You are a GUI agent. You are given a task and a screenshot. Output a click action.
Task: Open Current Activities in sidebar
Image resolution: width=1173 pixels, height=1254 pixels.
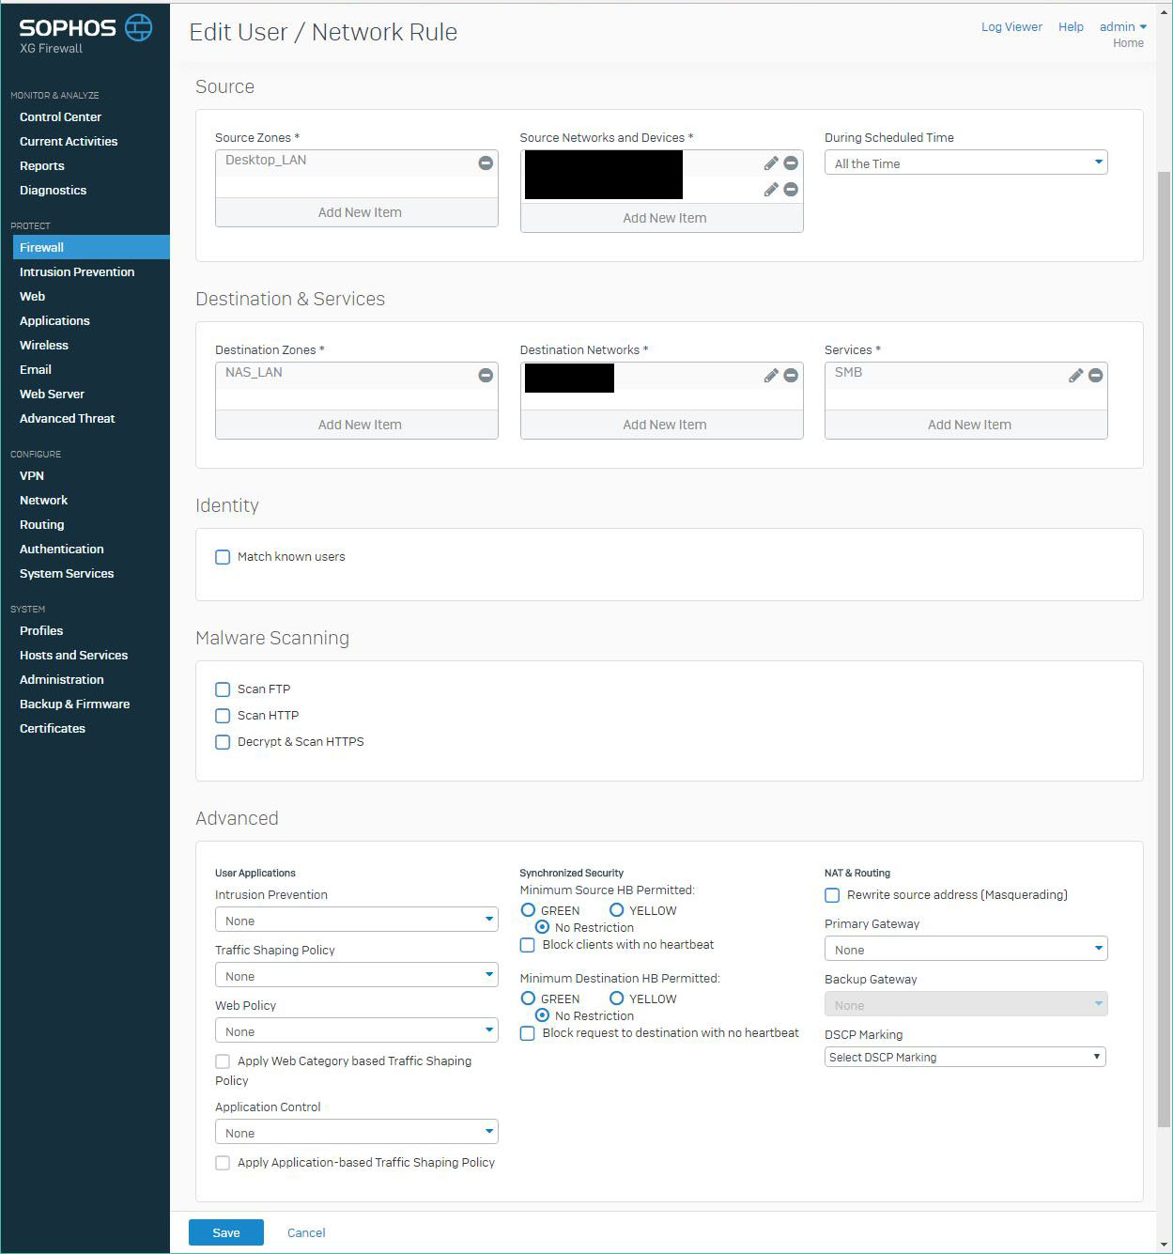[x=69, y=142]
